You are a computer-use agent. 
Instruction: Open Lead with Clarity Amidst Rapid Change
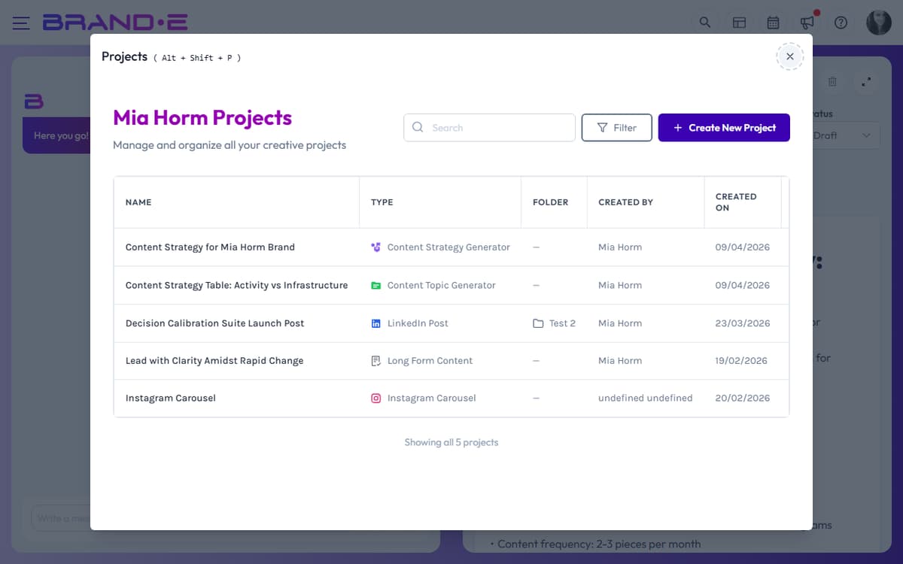pos(214,361)
